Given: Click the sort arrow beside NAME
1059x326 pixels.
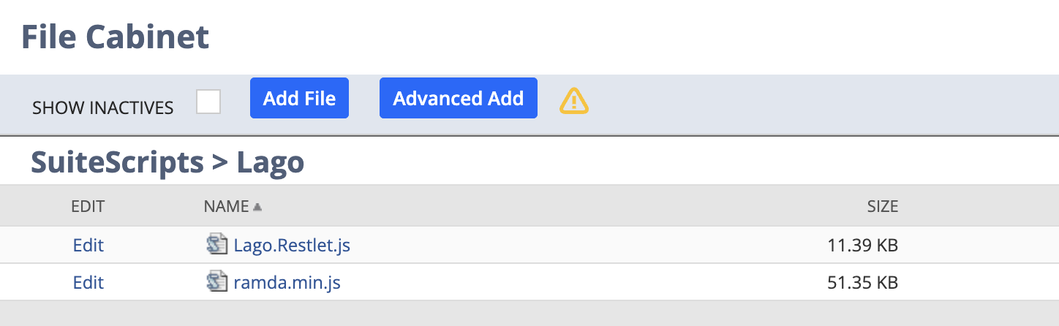Looking at the screenshot, I should coord(257,208).
